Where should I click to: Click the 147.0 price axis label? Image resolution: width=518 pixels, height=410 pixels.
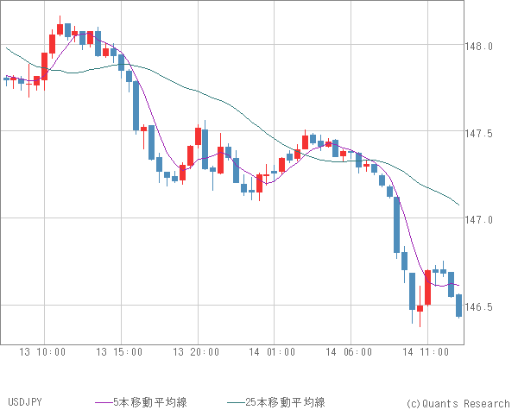pos(478,220)
